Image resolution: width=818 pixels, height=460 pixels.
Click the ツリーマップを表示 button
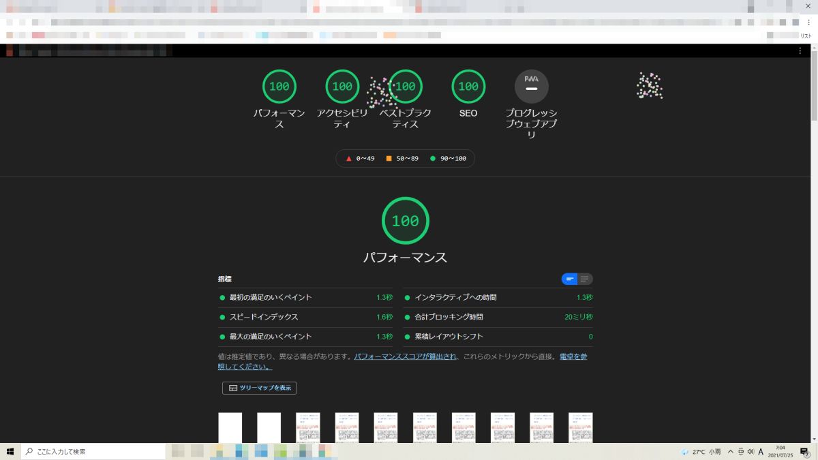tap(259, 388)
